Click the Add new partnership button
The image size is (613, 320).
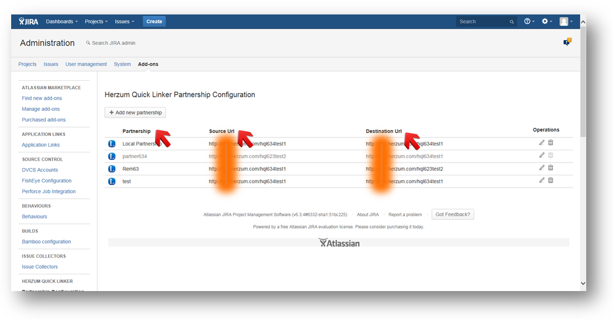click(x=135, y=112)
